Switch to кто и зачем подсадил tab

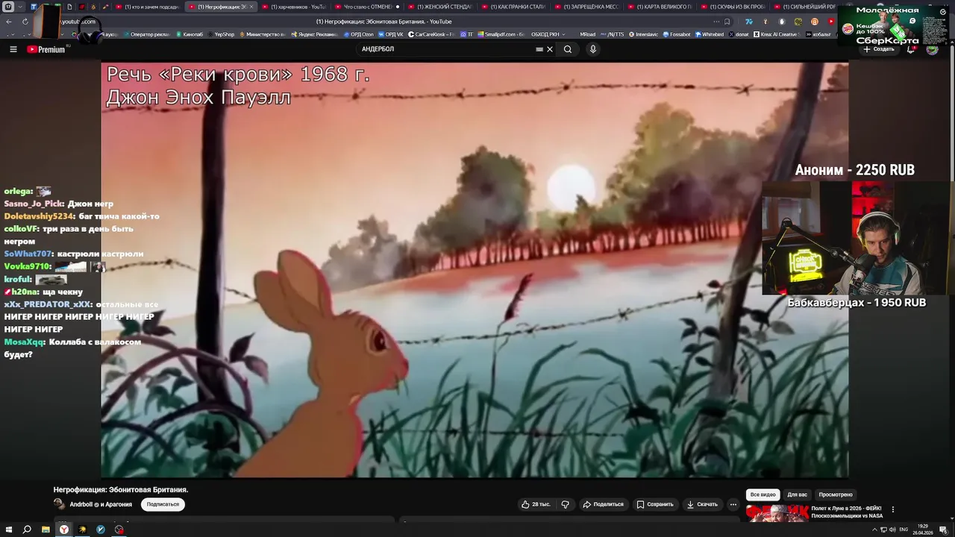[147, 7]
